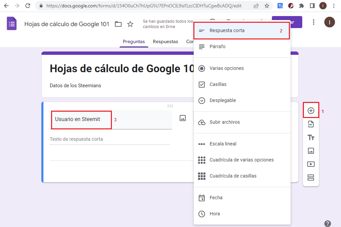This screenshot has width=341, height=227.
Task: Select Respuesta corta question type
Action: (x=242, y=31)
